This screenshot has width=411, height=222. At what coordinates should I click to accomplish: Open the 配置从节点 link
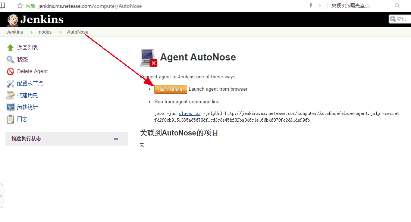click(30, 83)
